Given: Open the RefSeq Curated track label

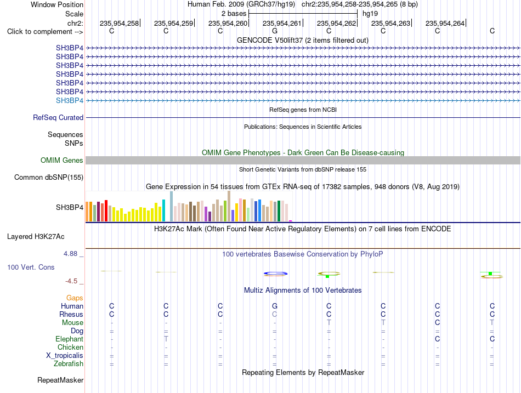Looking at the screenshot, I should point(58,118).
